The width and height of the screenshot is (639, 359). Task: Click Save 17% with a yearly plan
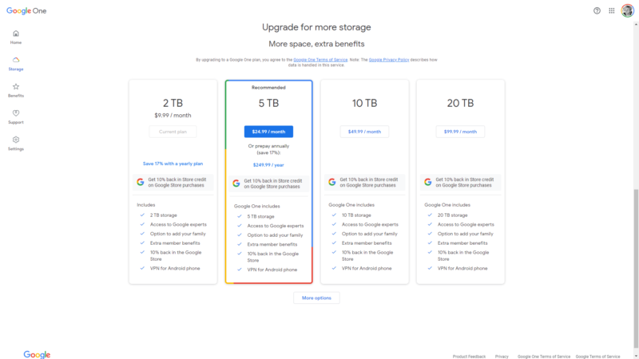click(x=173, y=164)
